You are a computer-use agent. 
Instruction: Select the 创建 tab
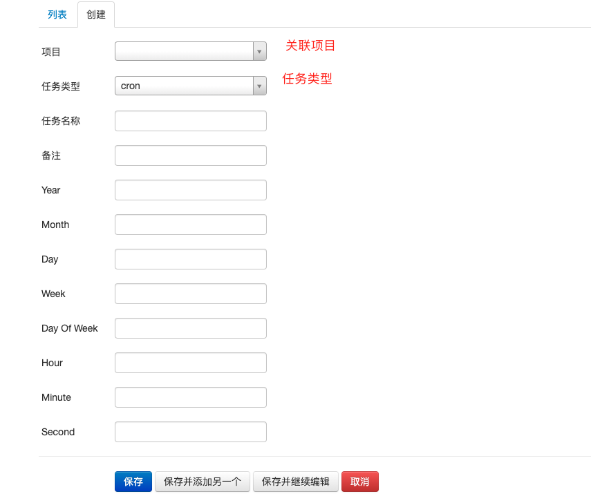point(96,15)
